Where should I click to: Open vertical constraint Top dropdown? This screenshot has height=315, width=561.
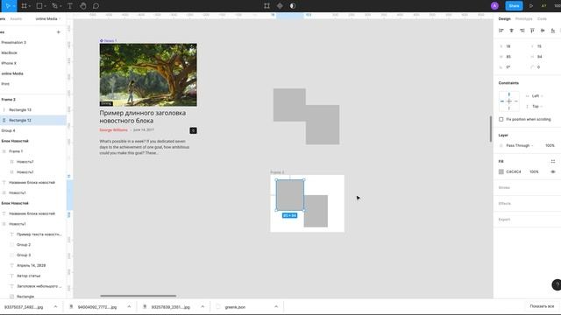[x=537, y=107]
